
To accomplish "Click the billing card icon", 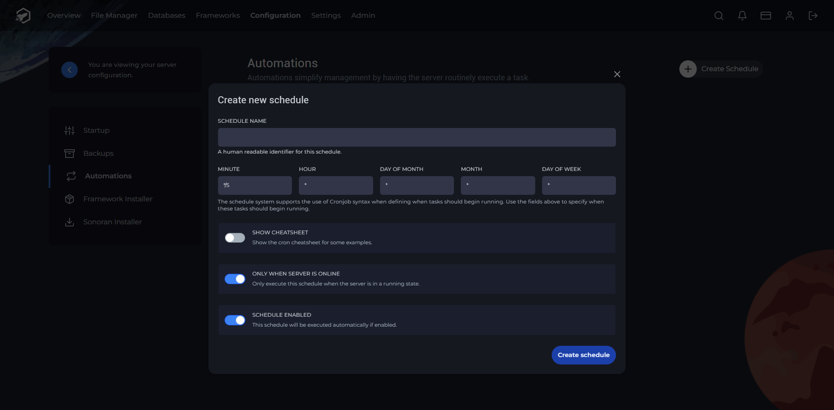I will tap(766, 16).
